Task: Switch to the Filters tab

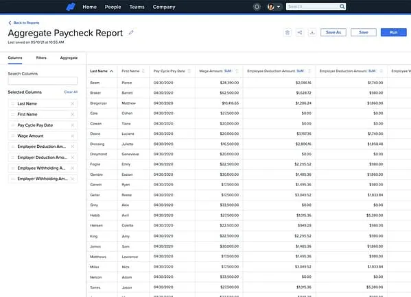Action: tap(41, 57)
